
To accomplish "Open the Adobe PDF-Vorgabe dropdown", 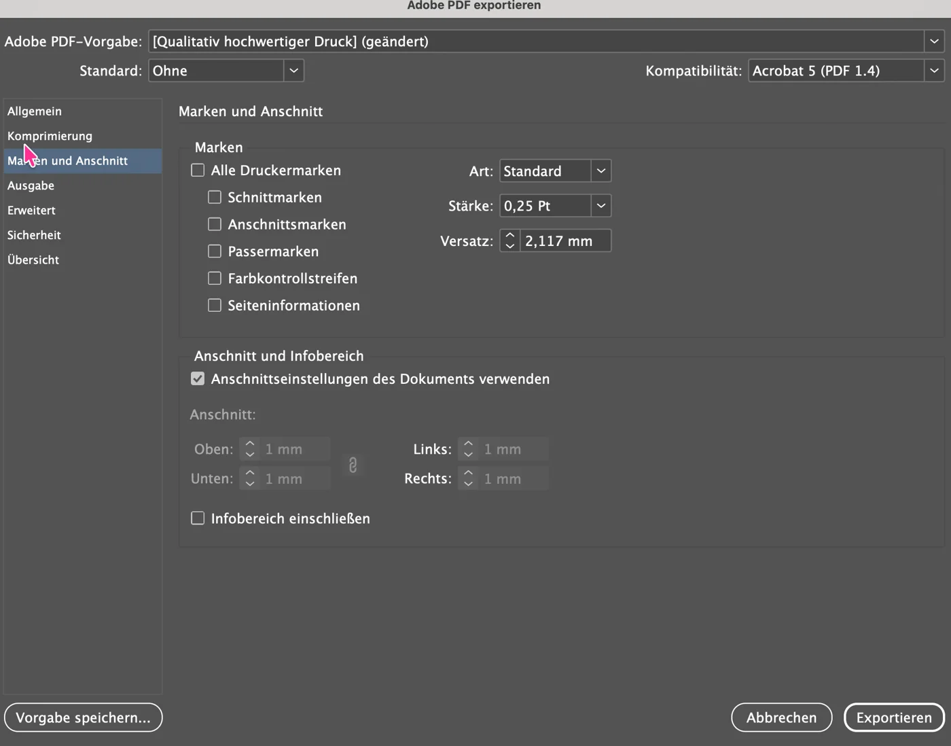I will pos(546,41).
